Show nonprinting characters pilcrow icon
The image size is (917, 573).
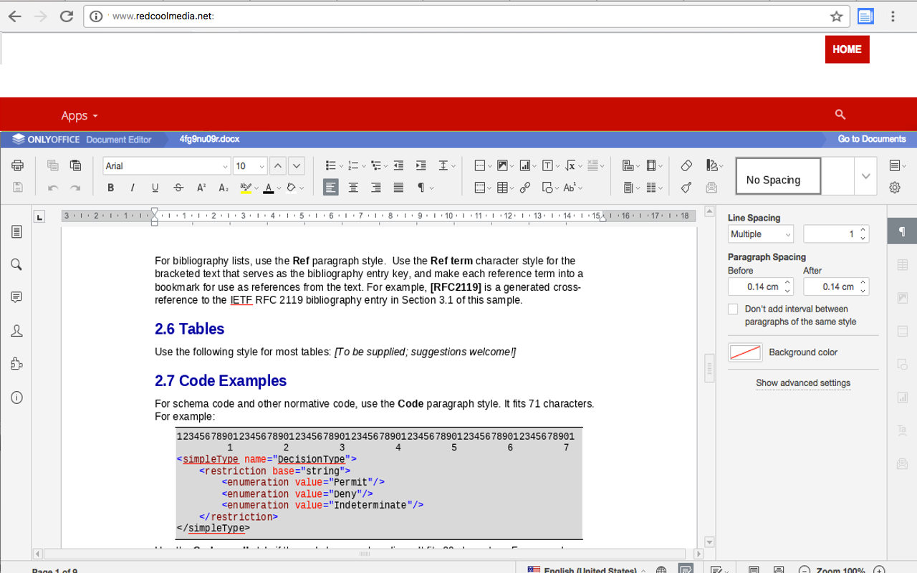point(422,188)
